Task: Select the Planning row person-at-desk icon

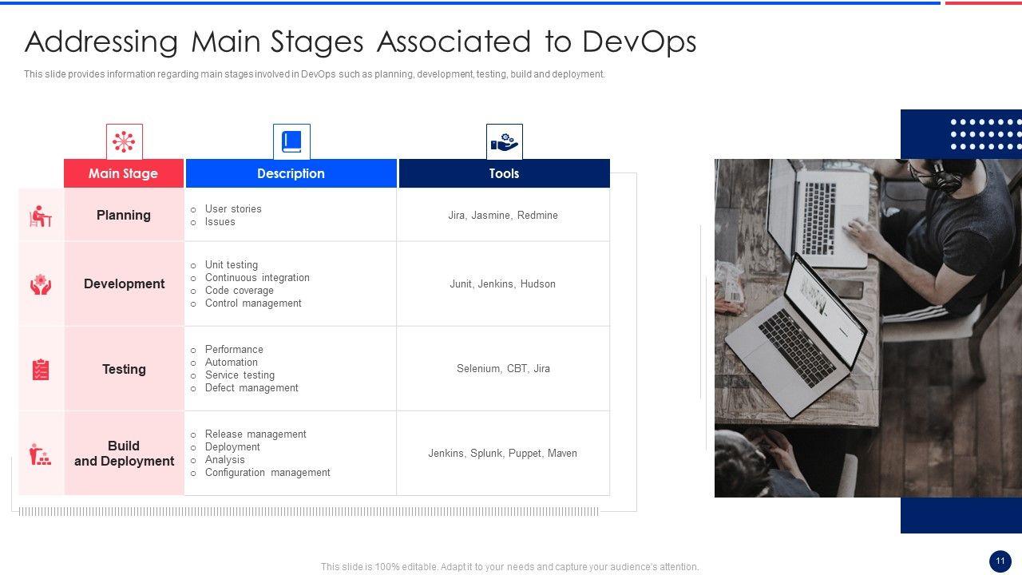Action: click(x=41, y=216)
